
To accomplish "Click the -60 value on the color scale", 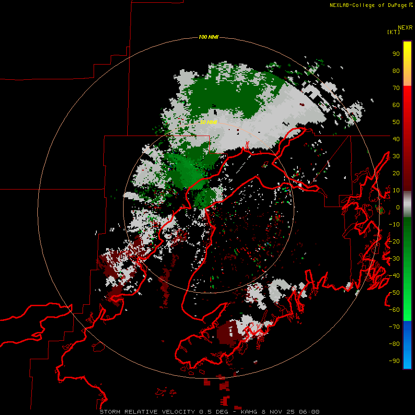I will [x=394, y=310].
